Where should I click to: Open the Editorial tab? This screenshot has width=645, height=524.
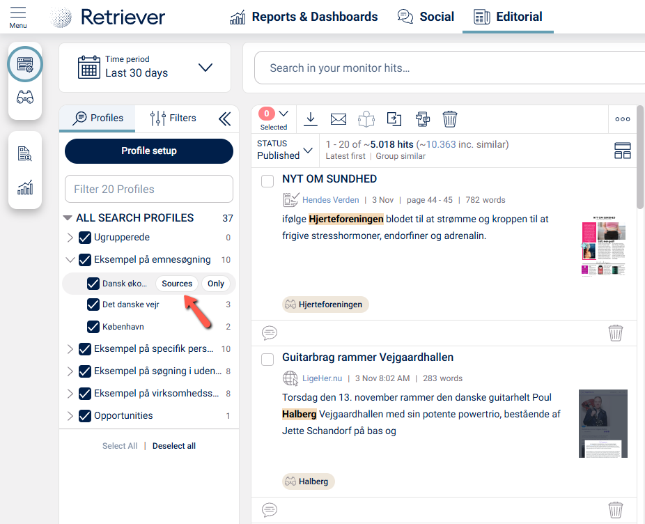[x=508, y=17]
